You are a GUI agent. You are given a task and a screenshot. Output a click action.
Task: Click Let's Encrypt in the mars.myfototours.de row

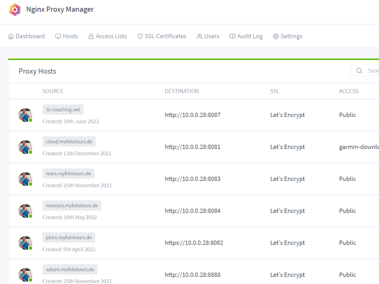coord(288,179)
